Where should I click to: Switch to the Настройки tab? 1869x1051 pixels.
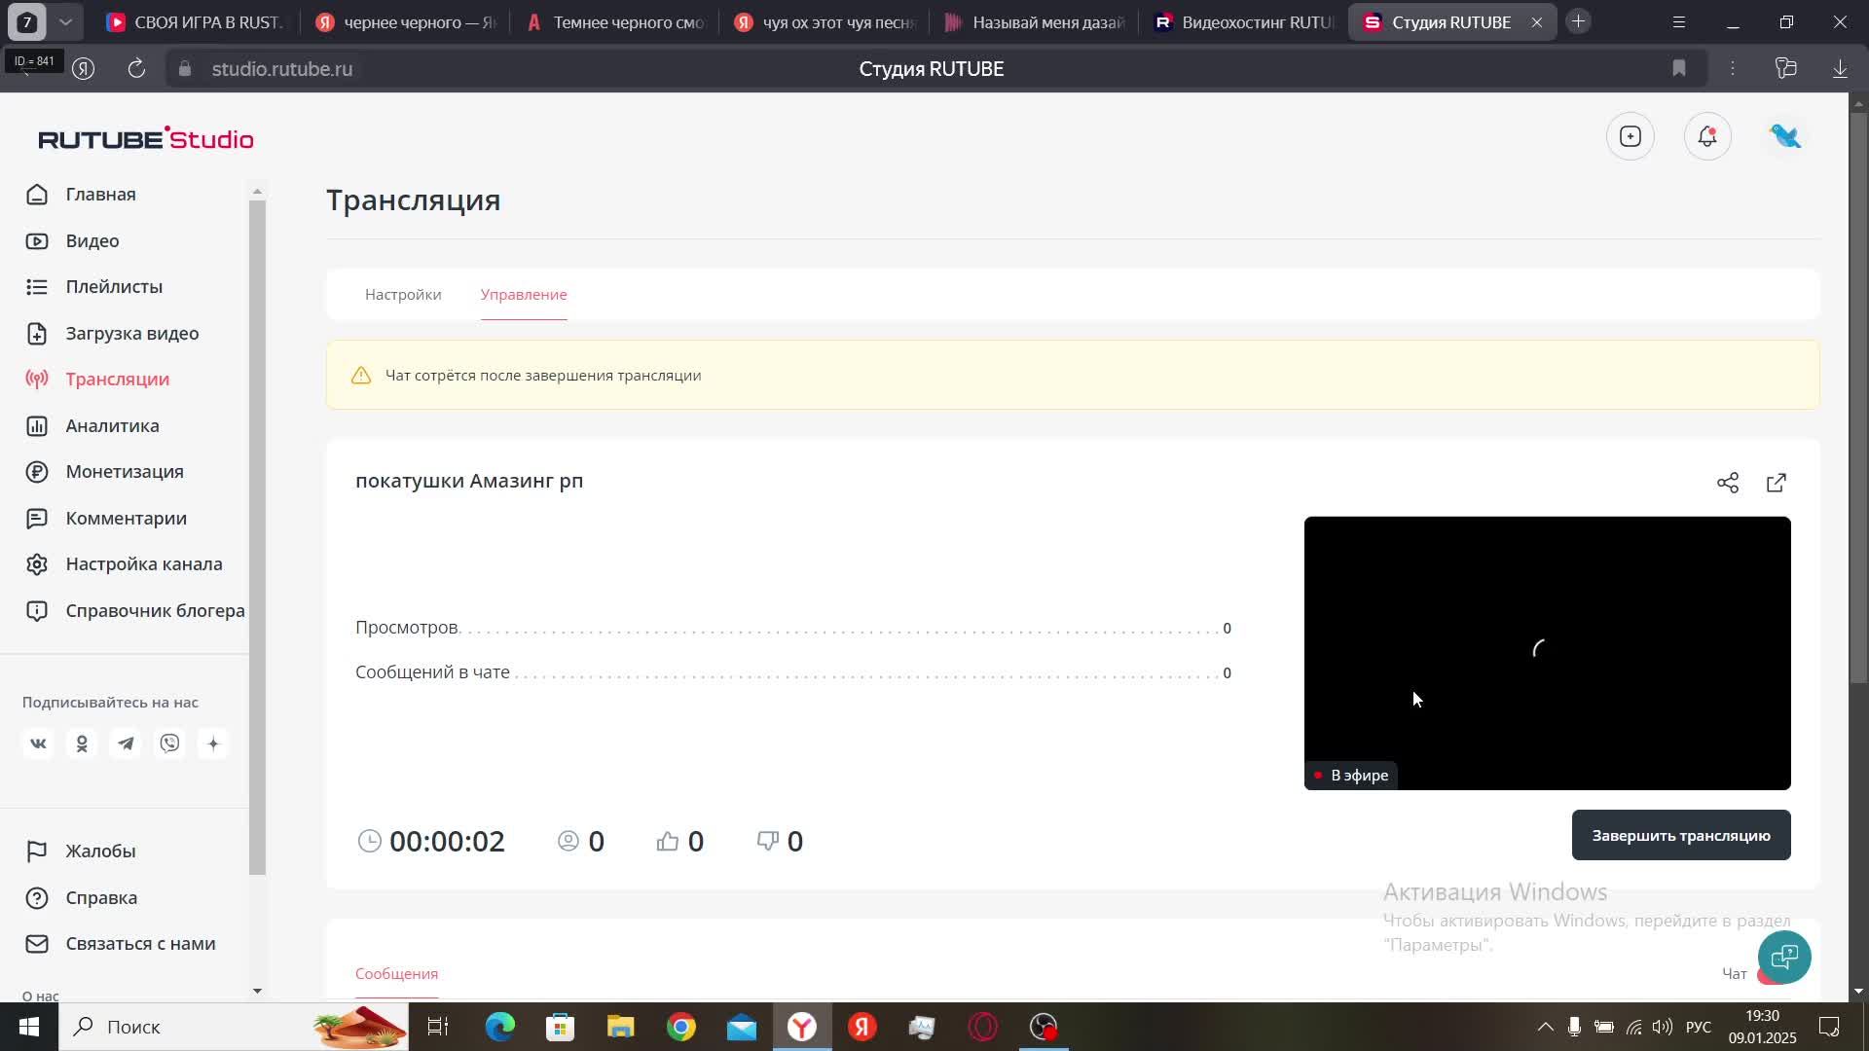[x=403, y=295]
